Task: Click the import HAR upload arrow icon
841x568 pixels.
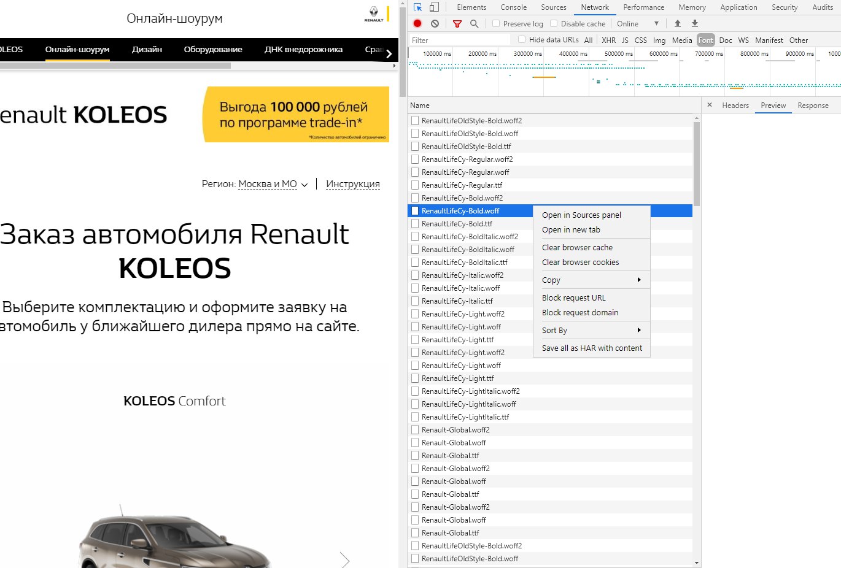Action: point(678,23)
